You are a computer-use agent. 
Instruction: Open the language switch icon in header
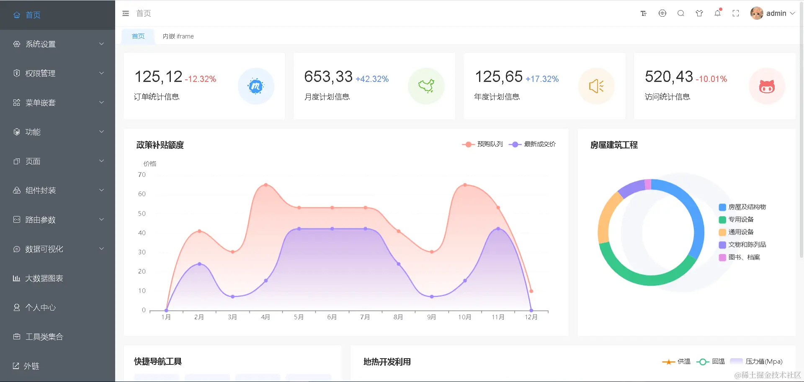coord(662,13)
